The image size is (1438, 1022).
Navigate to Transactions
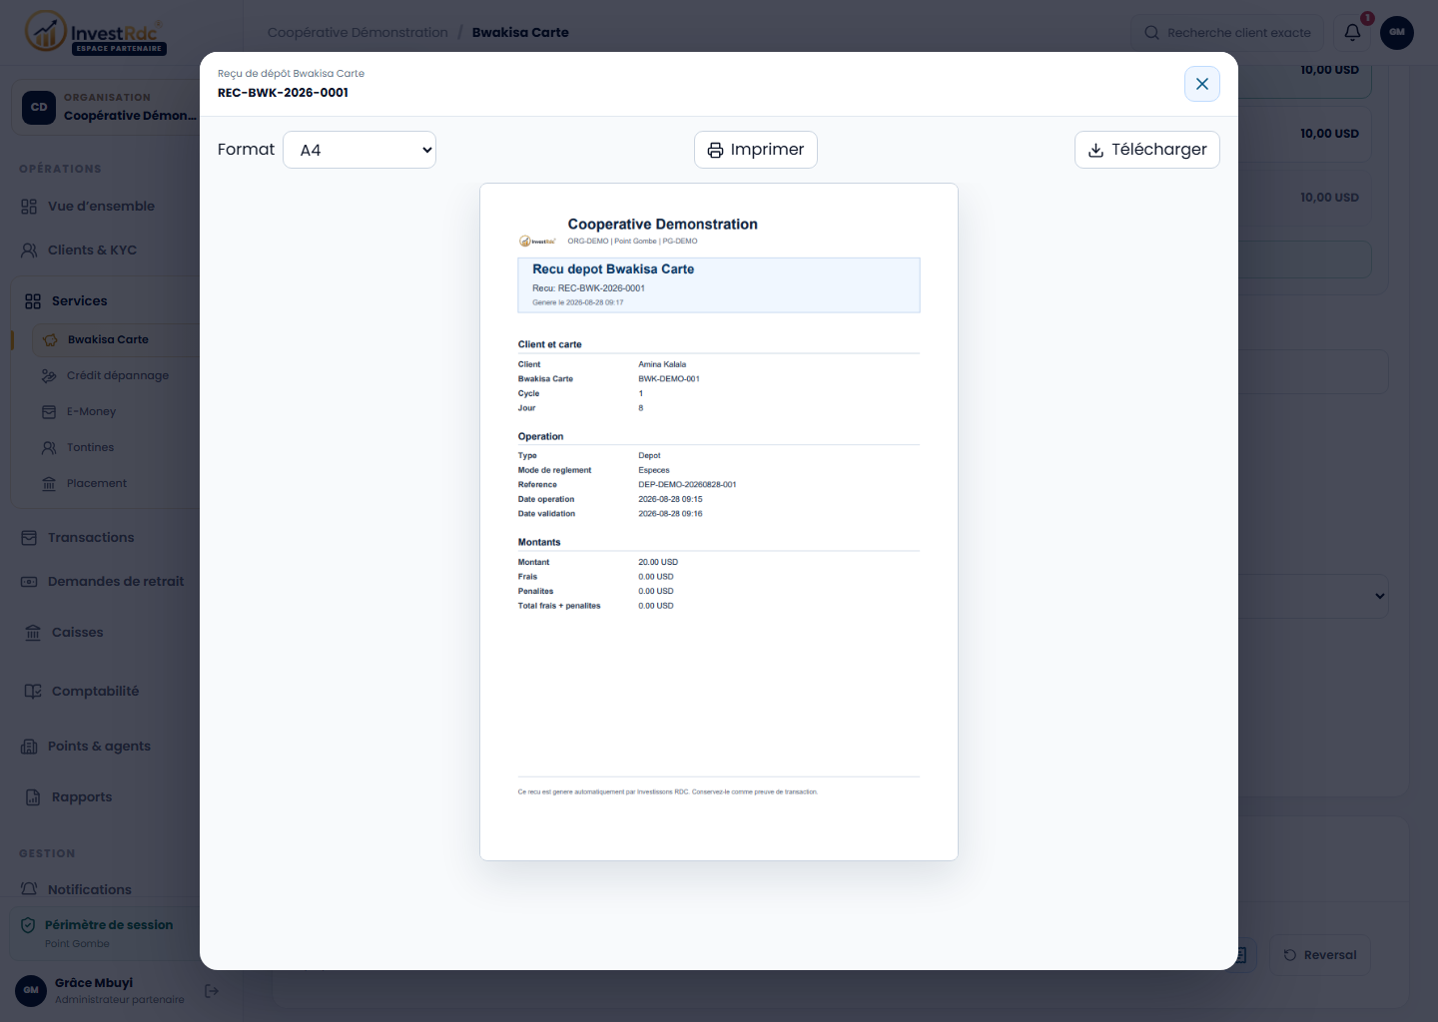point(90,538)
